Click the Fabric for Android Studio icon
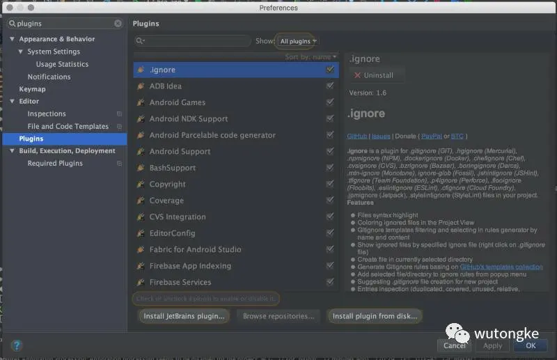557x360 pixels. 141,249
